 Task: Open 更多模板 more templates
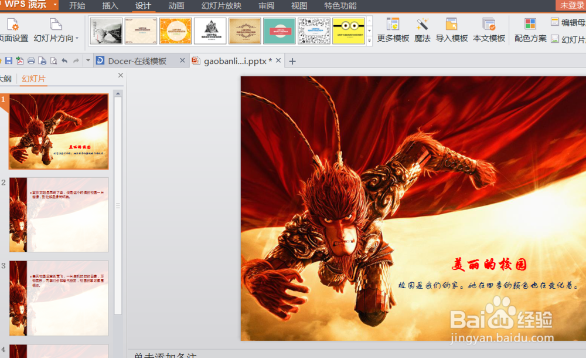point(393,30)
